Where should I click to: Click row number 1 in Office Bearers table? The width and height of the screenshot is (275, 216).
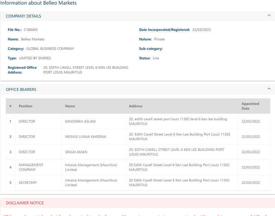point(10,121)
